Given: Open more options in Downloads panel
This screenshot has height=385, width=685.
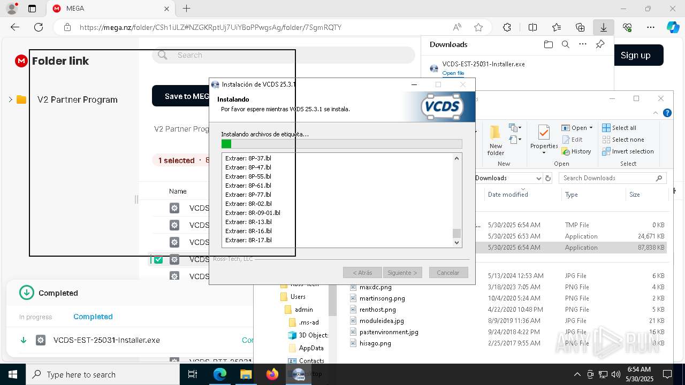Looking at the screenshot, I should [x=583, y=44].
